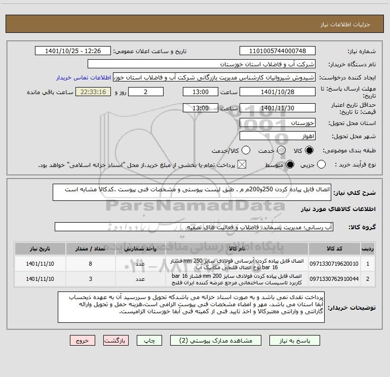Image resolution: width=390 pixels, height=377 pixels.
Task: Click the ردیف column header
Action: 368,248
